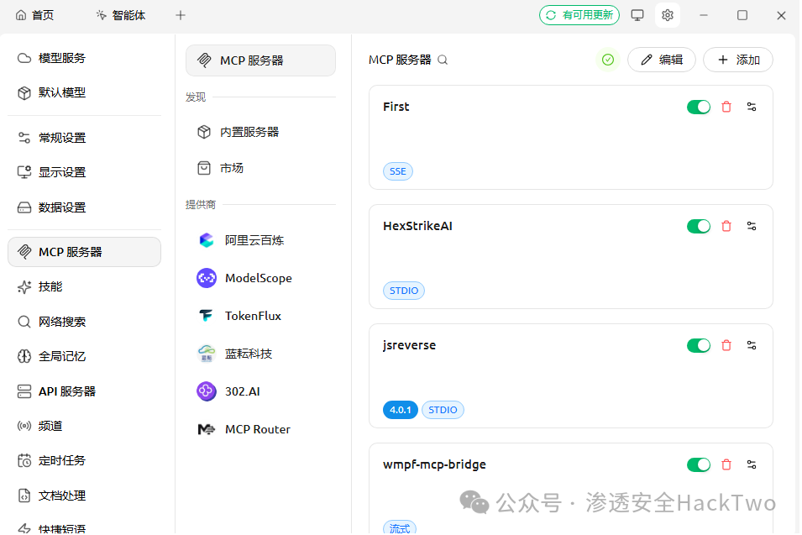802x535 pixels.
Task: Switch to the 智能体 tab
Action: (121, 15)
